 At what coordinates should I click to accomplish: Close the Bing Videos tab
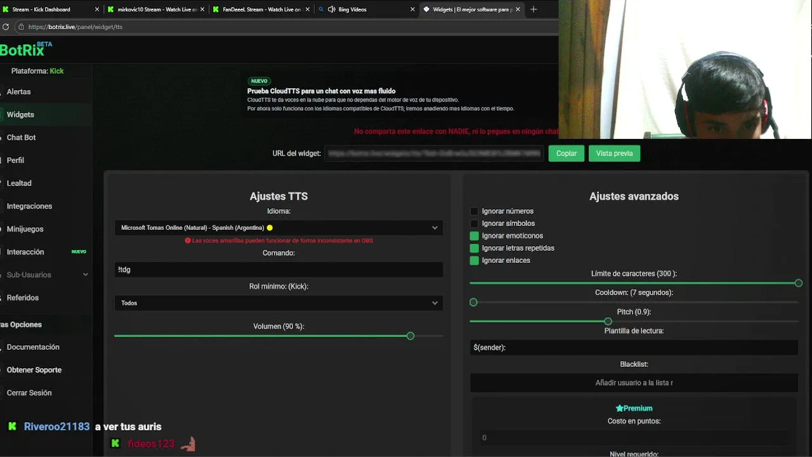coord(413,10)
